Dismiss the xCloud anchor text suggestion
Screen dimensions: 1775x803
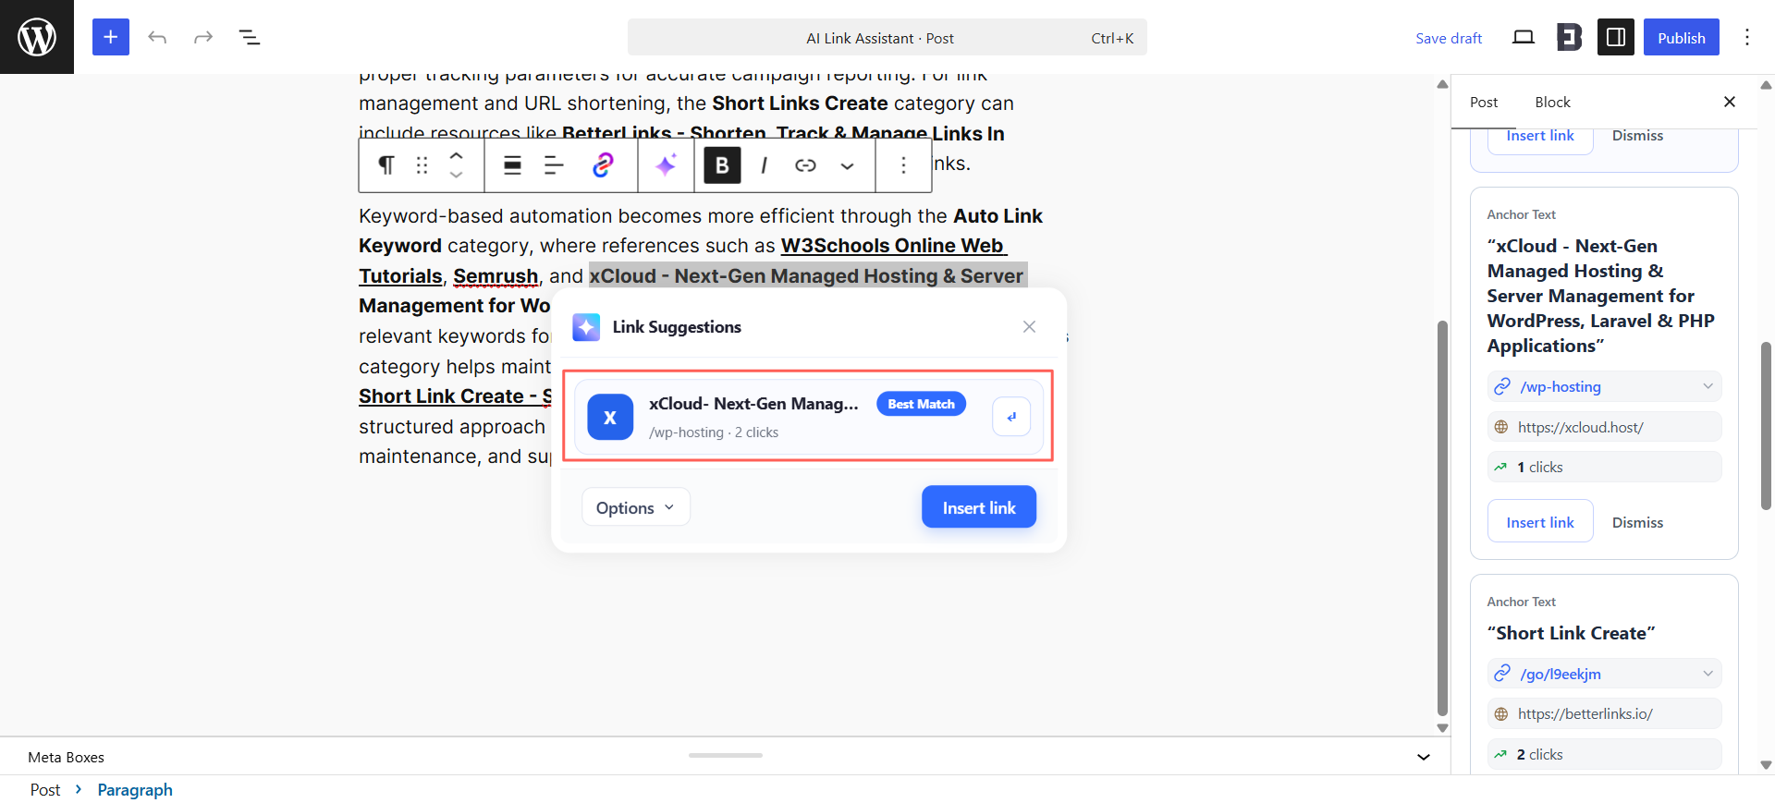coord(1637,522)
